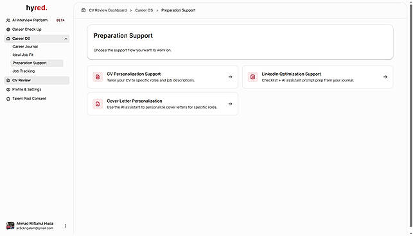Click arrow on LinkedIn Optimization Support card
Screen dimensions: 413x236
tap(385, 77)
